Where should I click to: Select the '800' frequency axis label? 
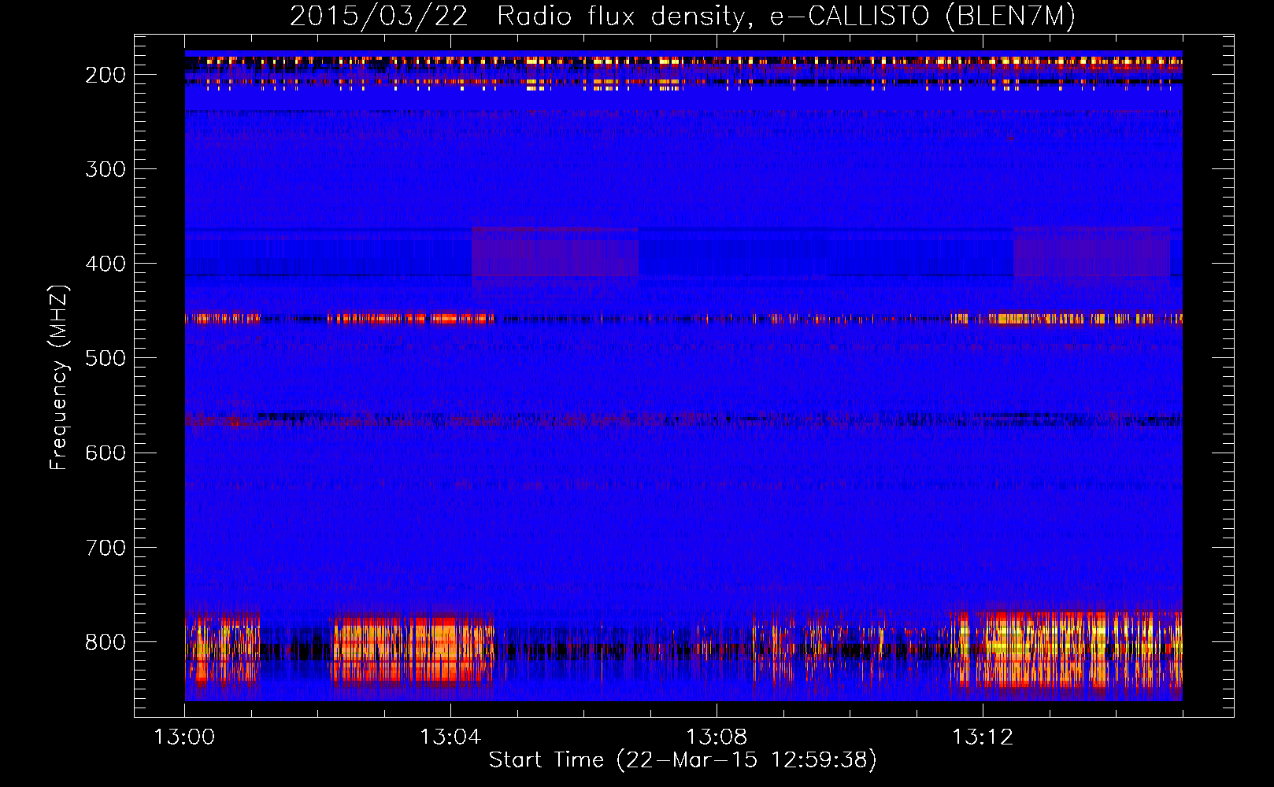tap(106, 642)
